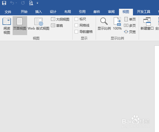Fit to 页宽 page width

point(130,32)
